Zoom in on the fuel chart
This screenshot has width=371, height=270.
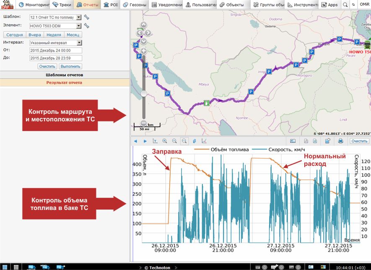click(165, 141)
